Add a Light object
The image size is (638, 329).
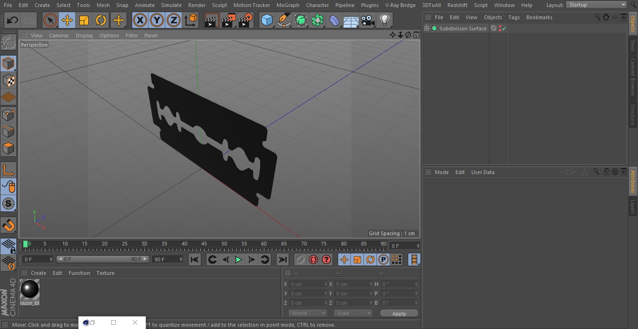[384, 20]
